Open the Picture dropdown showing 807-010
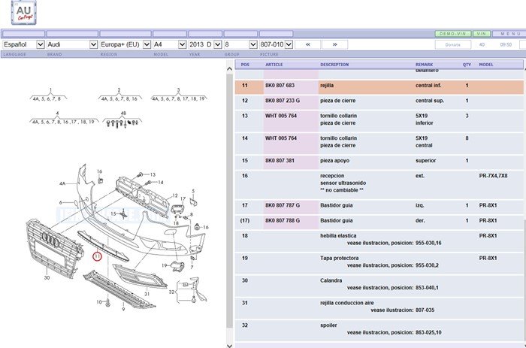 276,44
